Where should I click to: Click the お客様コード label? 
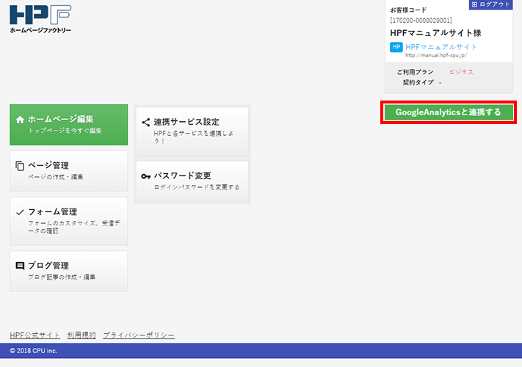pos(408,10)
